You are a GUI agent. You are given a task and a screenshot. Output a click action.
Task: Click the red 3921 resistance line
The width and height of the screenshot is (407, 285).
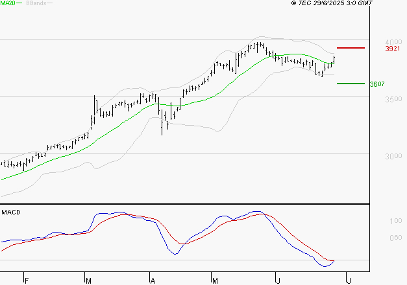click(x=351, y=48)
